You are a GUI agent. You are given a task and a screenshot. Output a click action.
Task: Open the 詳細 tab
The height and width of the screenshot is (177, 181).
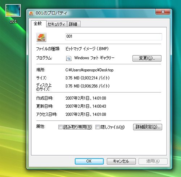pyautogui.click(x=74, y=24)
